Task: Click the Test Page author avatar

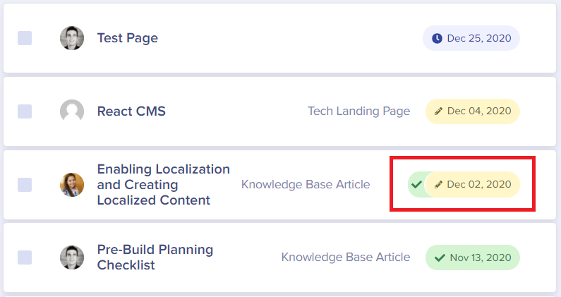Action: [72, 38]
